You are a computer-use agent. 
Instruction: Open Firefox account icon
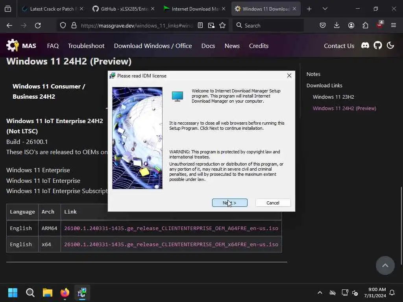click(x=351, y=26)
